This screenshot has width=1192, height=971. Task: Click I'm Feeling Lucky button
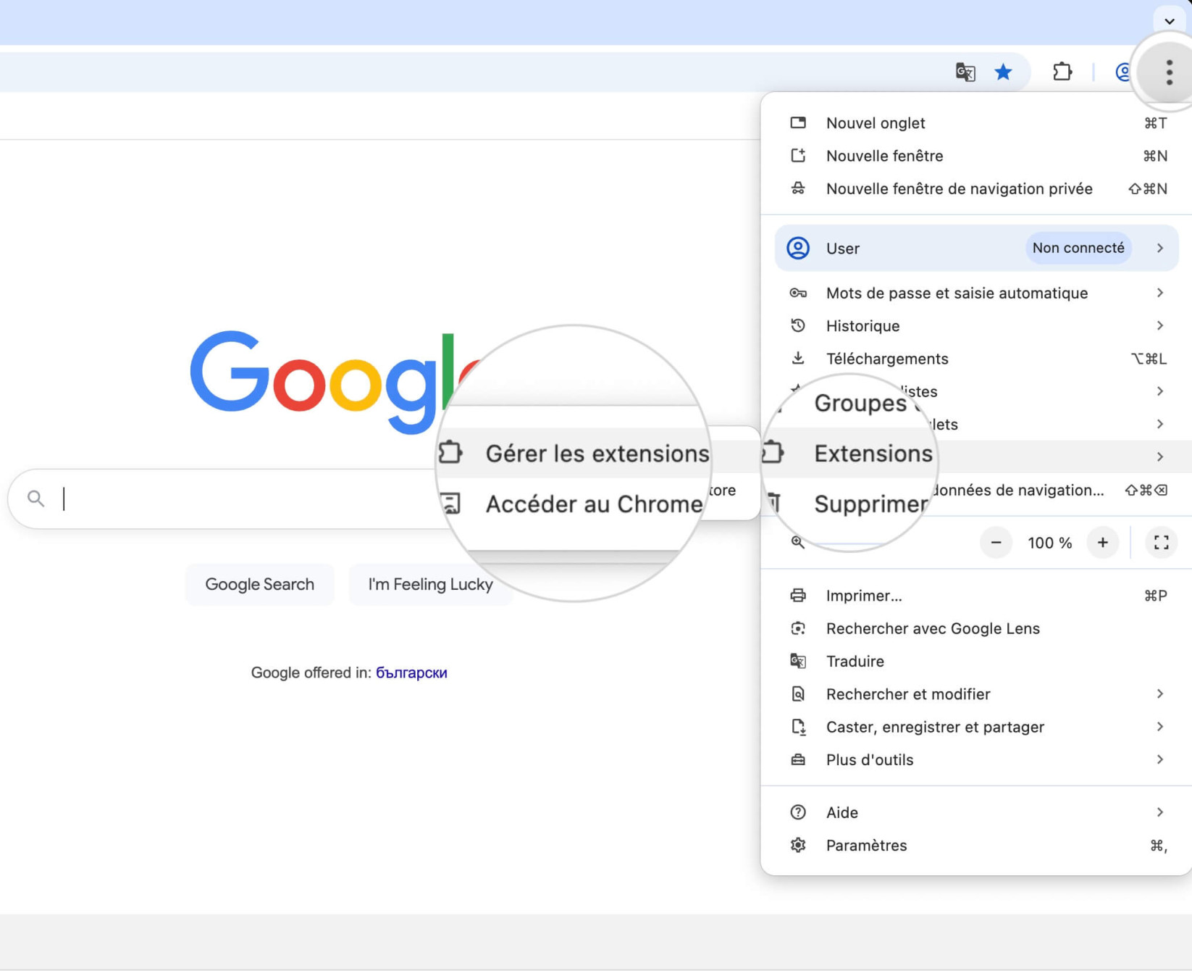[430, 584]
